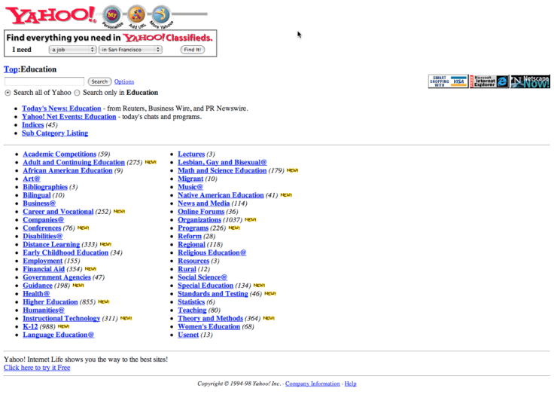Open the Indices link
The width and height of the screenshot is (554, 416).
click(33, 125)
